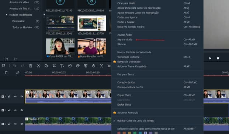Collapse the media sidebar with the left arrow
The height and width of the screenshot is (134, 229).
click(44, 15)
